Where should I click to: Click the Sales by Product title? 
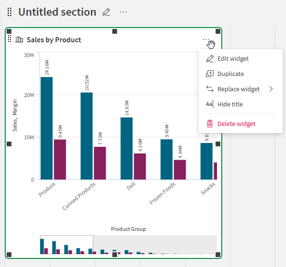pos(54,40)
